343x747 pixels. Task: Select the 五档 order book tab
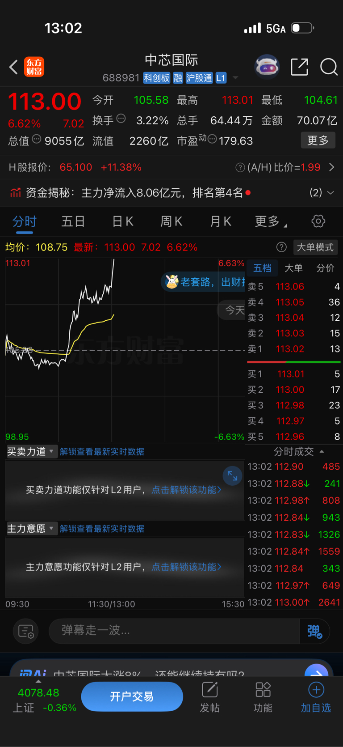tap(262, 268)
